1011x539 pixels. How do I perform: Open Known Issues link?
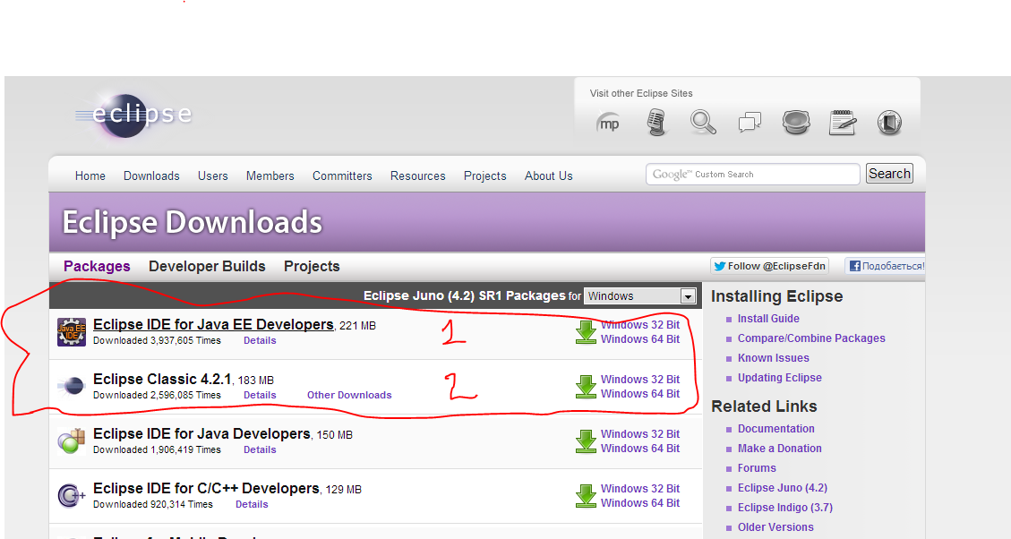pos(773,358)
